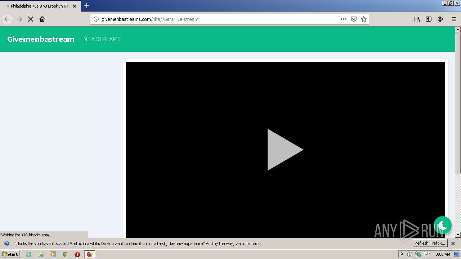Show sidebars using the sidebar icon
Image resolution: width=461 pixels, height=259 pixels.
coord(429,19)
